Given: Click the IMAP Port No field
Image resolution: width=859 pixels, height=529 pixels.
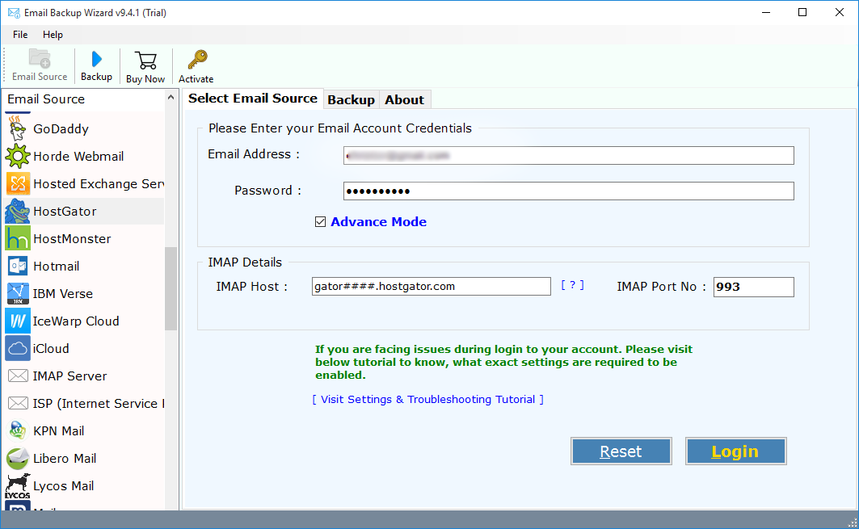Looking at the screenshot, I should tap(753, 287).
